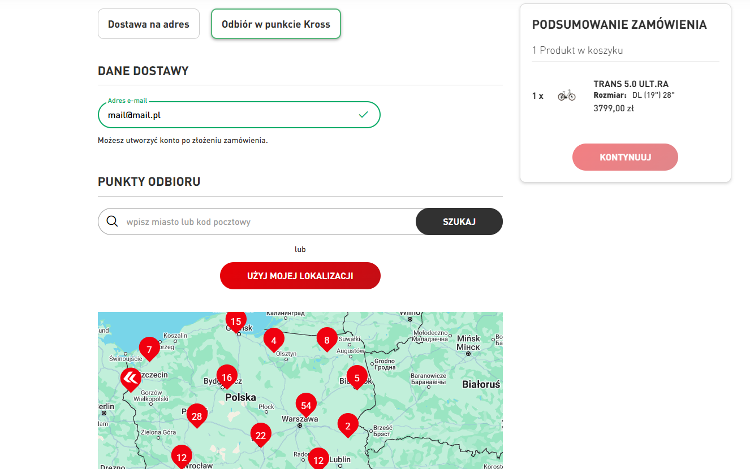Select map cluster marker 54 at Warszawa

tap(306, 405)
